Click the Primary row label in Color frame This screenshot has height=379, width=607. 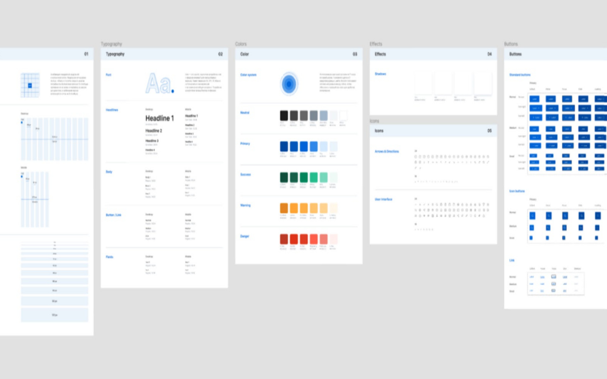coord(245,144)
